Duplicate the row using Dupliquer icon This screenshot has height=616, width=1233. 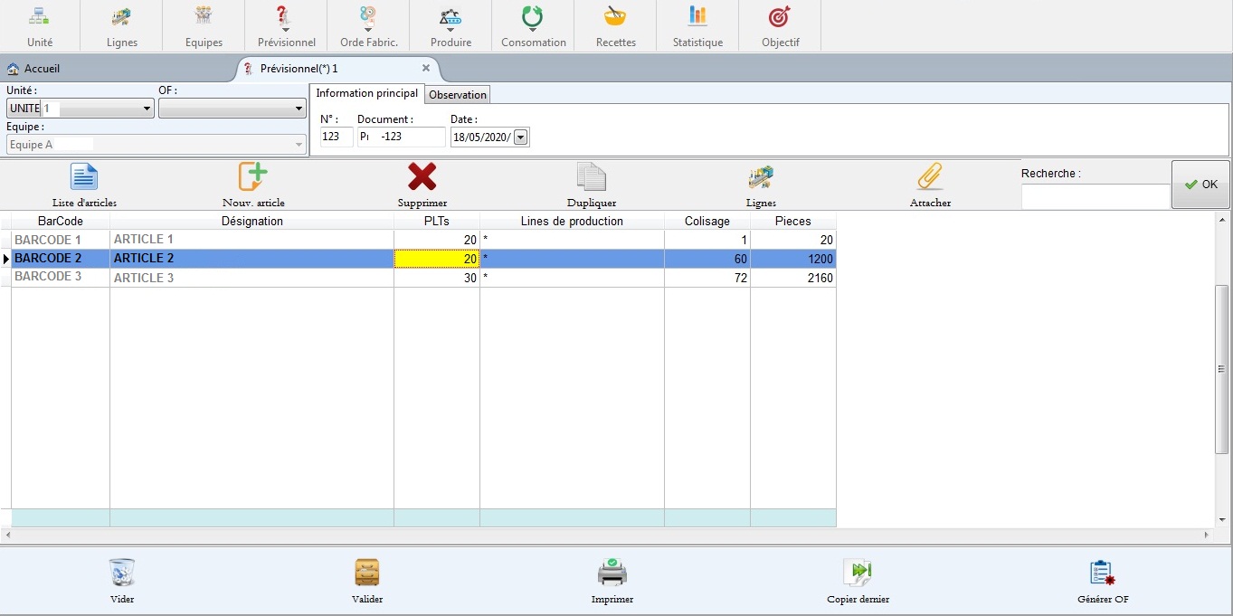pos(592,177)
